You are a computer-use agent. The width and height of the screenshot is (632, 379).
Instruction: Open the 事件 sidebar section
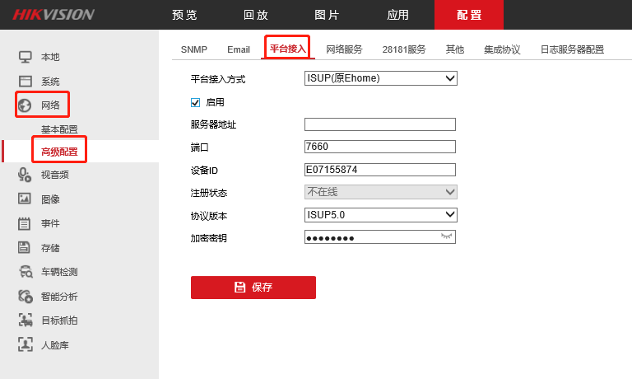(x=50, y=223)
